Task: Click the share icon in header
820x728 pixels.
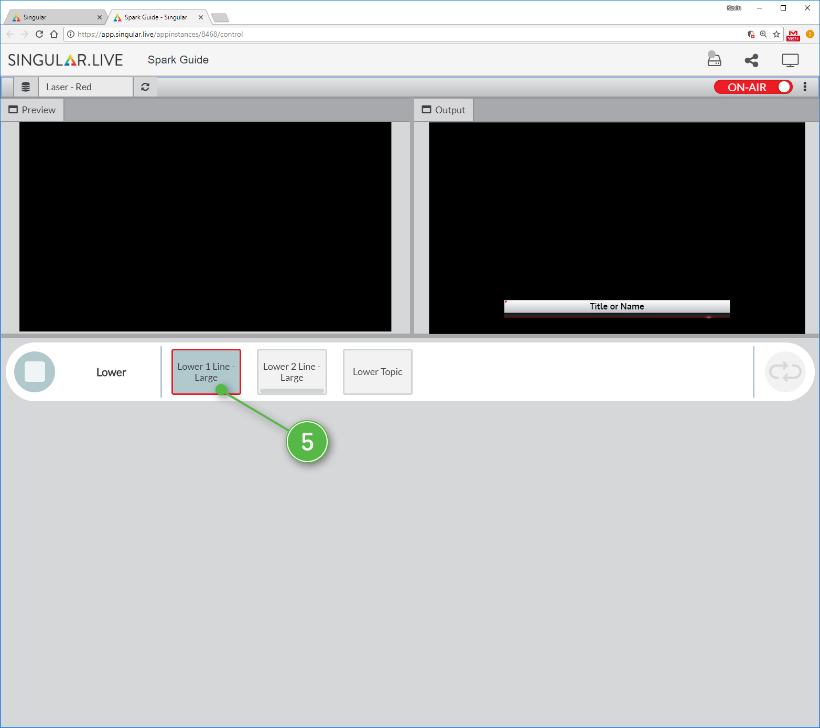Action: 752,60
